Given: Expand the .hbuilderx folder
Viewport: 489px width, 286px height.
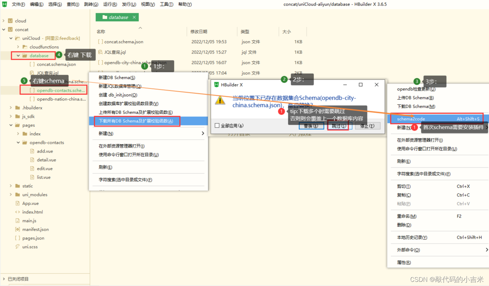Looking at the screenshot, I should pos(11,108).
